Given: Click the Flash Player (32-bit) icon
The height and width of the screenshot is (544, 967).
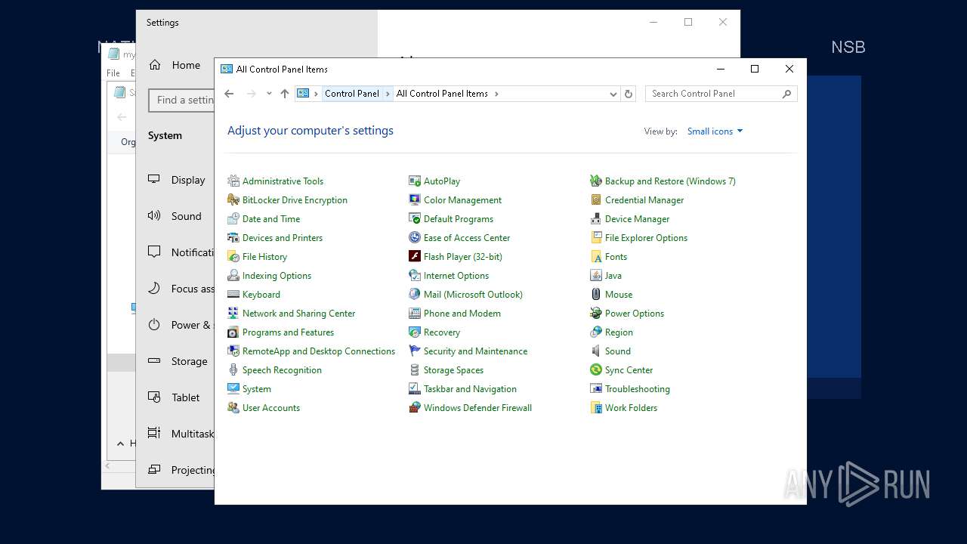Looking at the screenshot, I should coord(415,257).
